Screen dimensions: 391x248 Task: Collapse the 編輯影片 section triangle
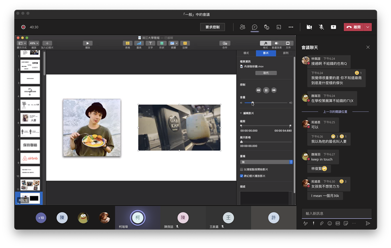pos(241,113)
